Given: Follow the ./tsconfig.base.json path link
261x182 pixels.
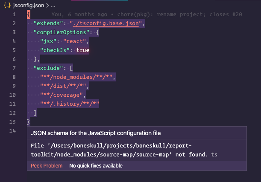Looking at the screenshot, I should point(106,23).
